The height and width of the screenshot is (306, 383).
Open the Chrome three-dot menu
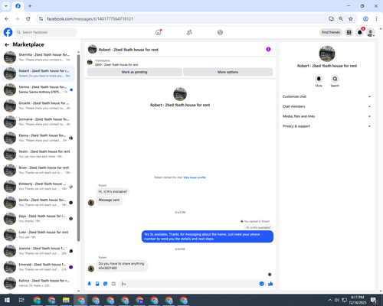click(376, 19)
